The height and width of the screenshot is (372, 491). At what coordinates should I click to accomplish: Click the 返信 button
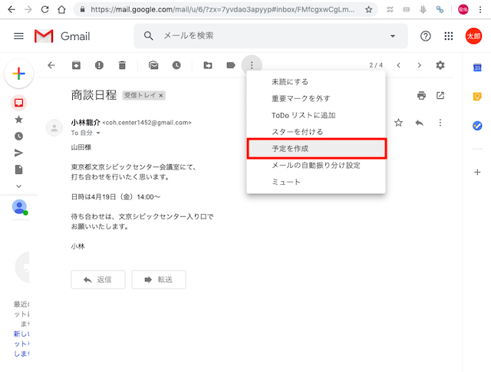[98, 280]
